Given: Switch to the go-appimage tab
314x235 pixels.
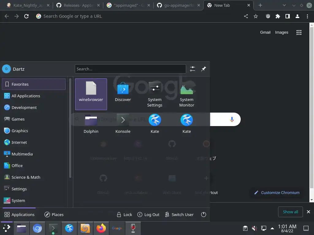Looking at the screenshot, I should coord(179,6).
